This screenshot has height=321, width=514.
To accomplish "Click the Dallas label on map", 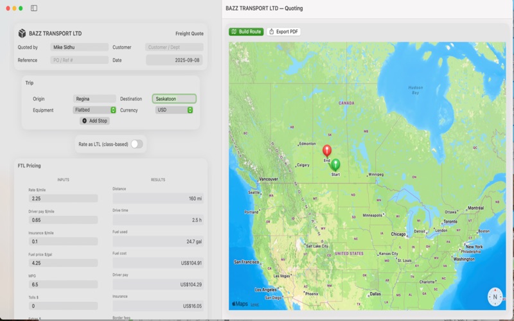I will [x=375, y=294].
